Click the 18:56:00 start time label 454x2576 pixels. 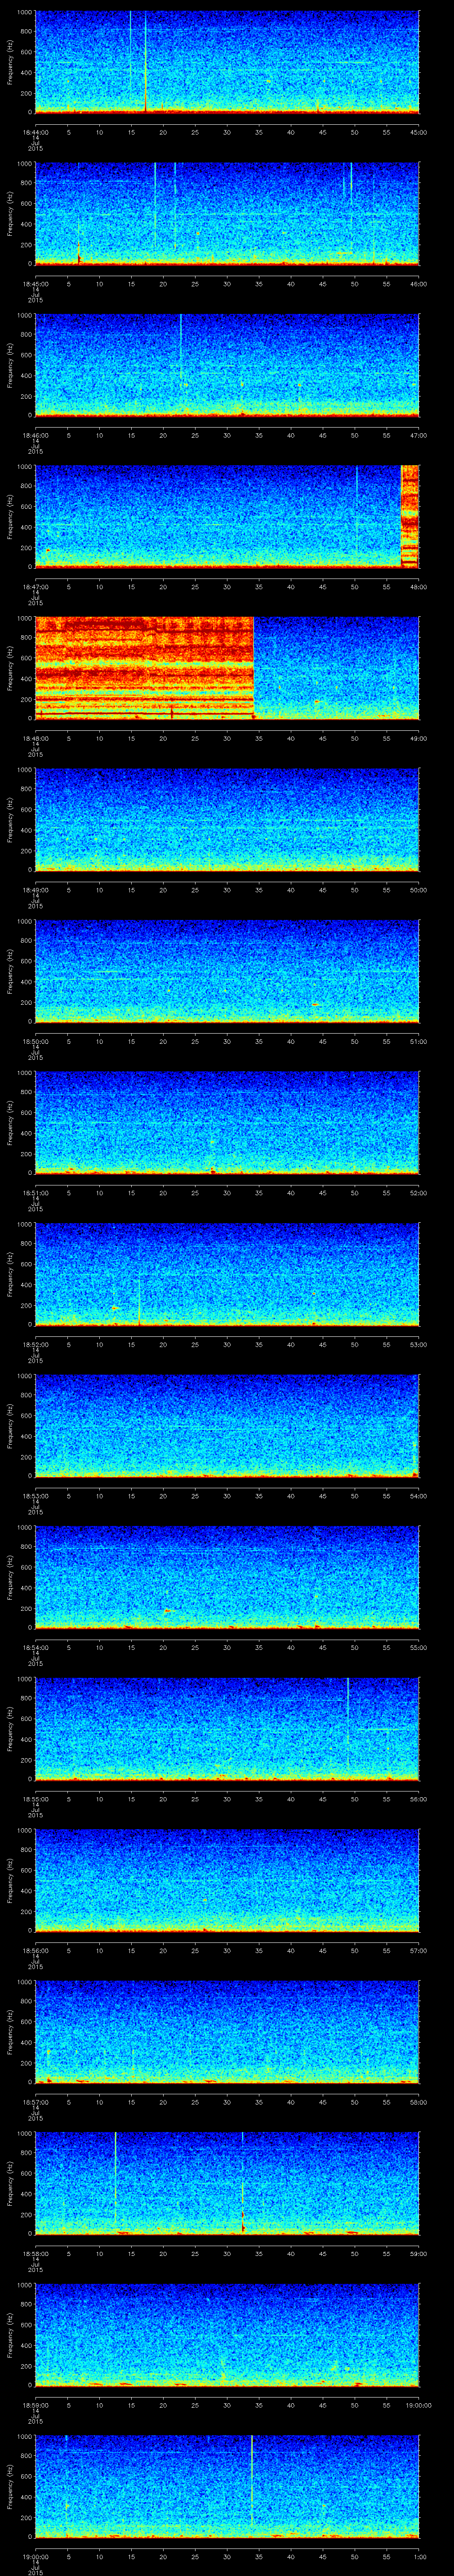pyautogui.click(x=36, y=1950)
